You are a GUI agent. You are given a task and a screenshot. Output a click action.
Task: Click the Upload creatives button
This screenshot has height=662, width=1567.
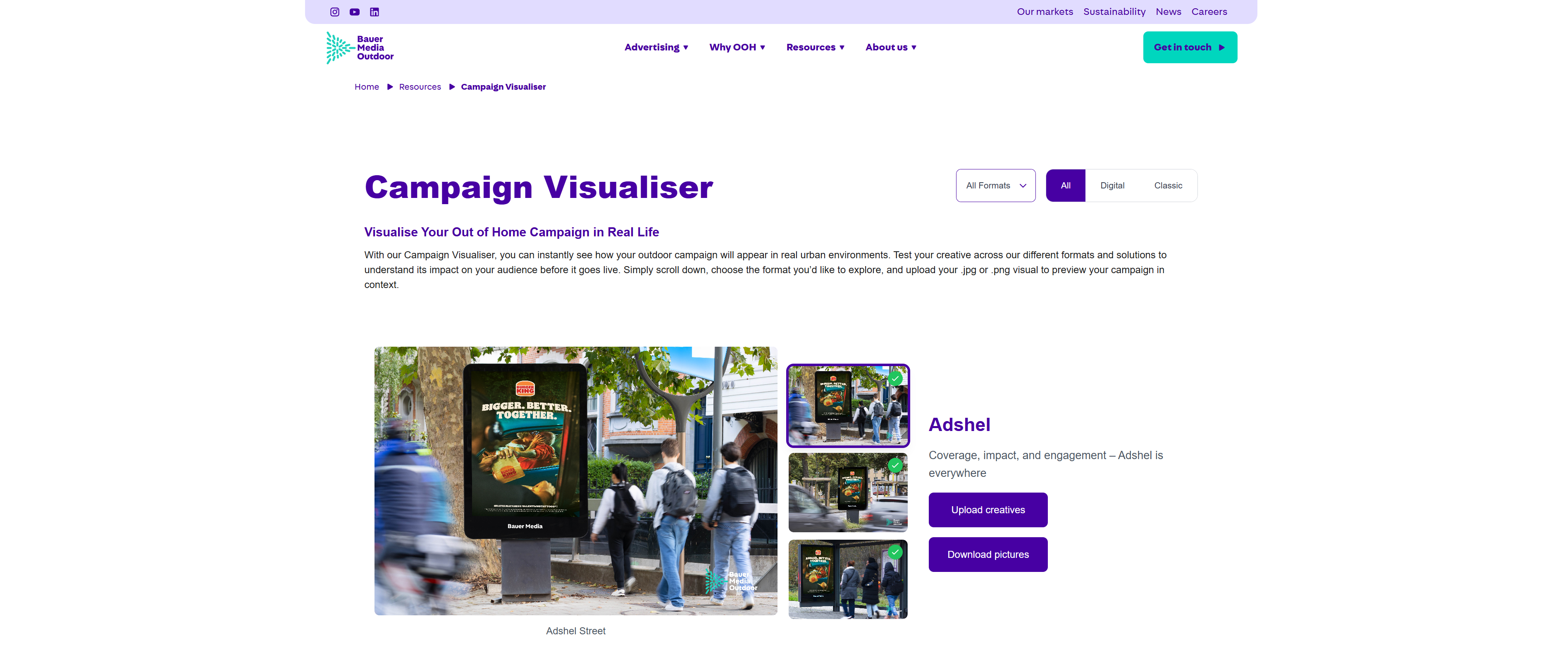[987, 510]
